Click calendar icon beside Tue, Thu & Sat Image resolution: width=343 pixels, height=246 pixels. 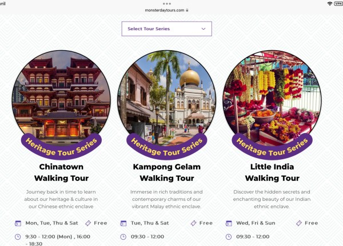(x=123, y=223)
